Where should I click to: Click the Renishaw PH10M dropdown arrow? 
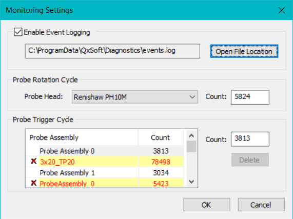point(192,97)
